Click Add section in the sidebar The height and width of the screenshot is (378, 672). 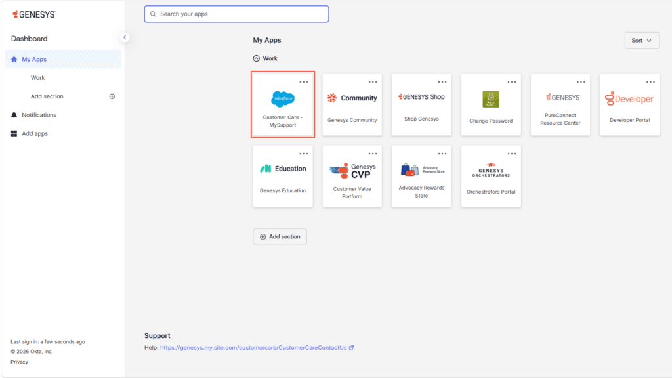coord(47,96)
